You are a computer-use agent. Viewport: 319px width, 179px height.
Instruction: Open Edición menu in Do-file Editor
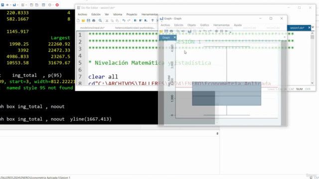tap(96, 14)
